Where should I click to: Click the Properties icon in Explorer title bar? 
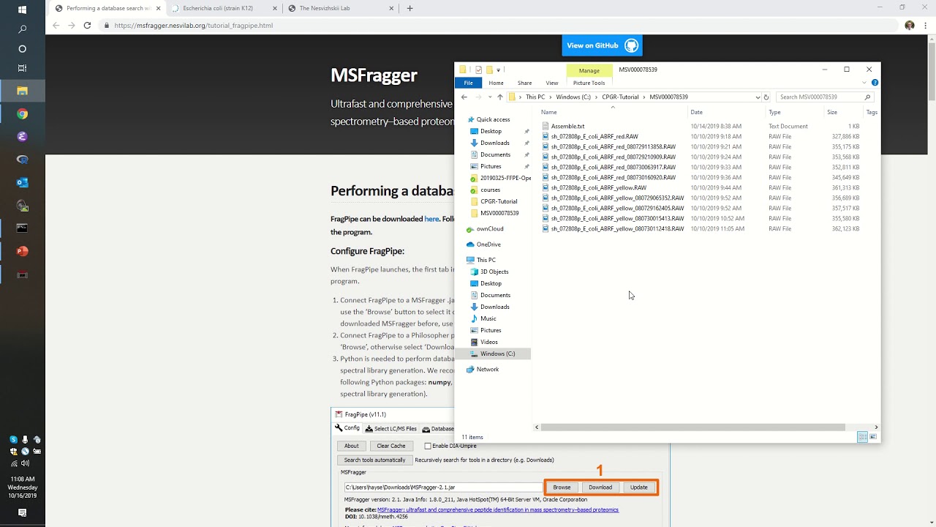478,70
